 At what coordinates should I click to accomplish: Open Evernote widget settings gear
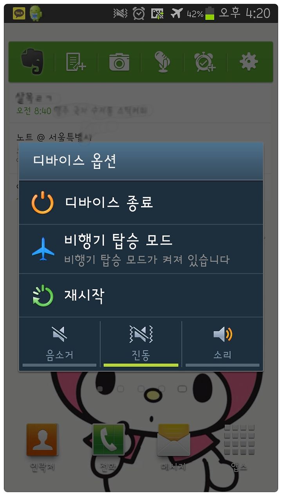point(249,62)
